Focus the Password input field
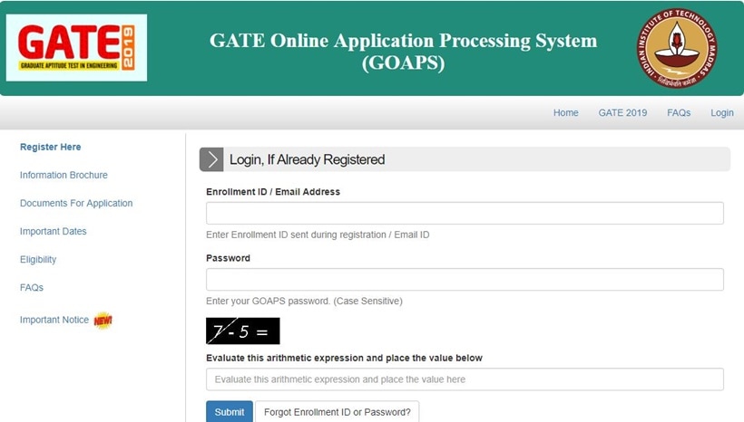The width and height of the screenshot is (744, 422). [465, 280]
